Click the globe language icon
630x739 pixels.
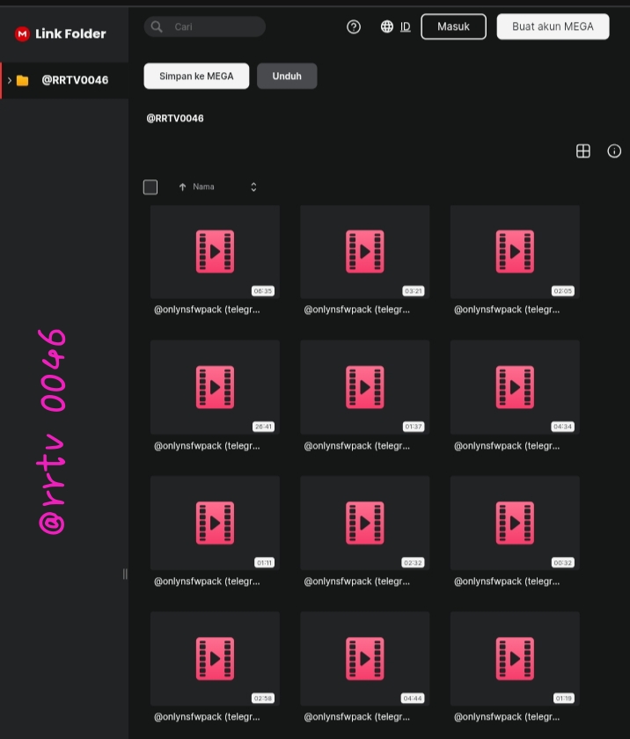pyautogui.click(x=387, y=27)
